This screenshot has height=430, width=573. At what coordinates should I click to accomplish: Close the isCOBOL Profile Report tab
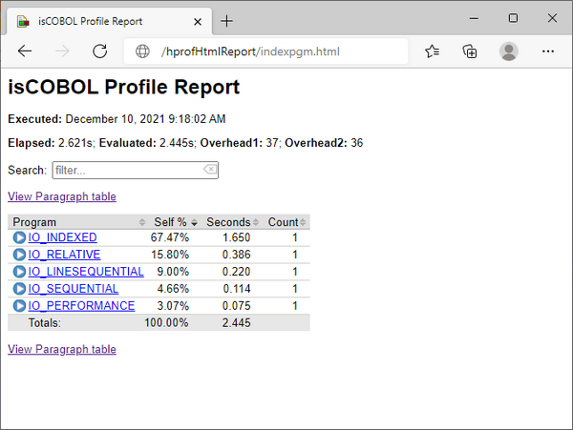coord(198,22)
